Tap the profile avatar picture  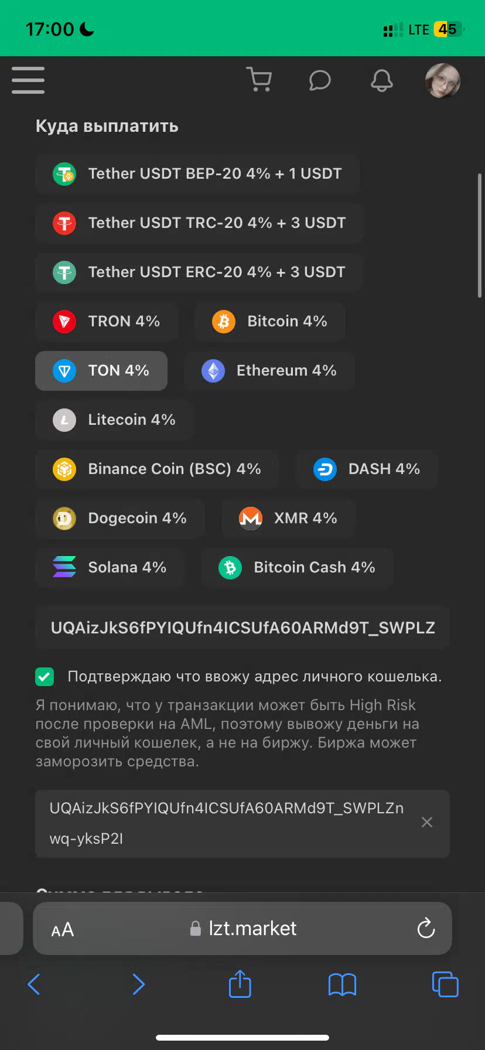tap(443, 80)
